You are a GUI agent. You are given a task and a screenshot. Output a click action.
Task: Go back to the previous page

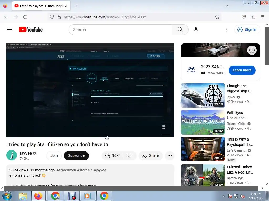6,17
